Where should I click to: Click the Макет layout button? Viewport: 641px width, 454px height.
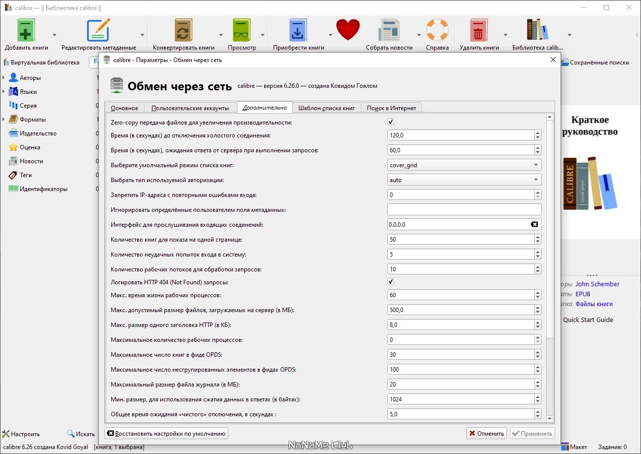[x=573, y=447]
